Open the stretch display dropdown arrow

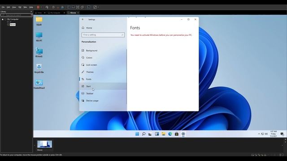[x=98, y=7]
